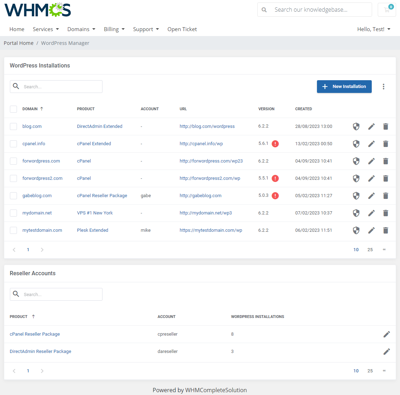View the outdated version warning for forwordpress2.com
400x395 pixels.
tap(275, 178)
